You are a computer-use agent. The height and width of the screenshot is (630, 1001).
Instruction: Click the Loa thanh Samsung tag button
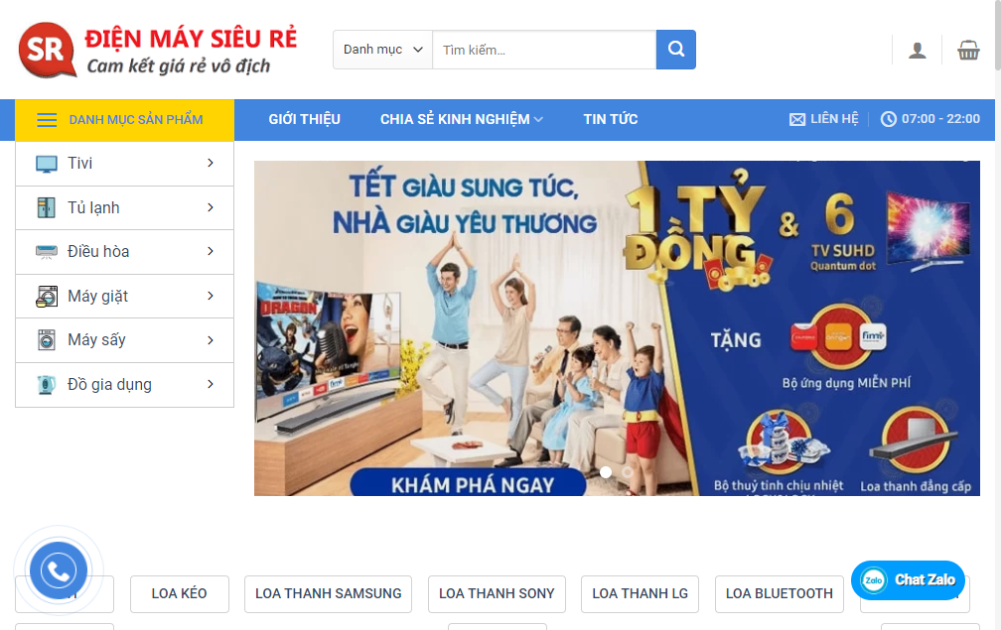click(328, 593)
